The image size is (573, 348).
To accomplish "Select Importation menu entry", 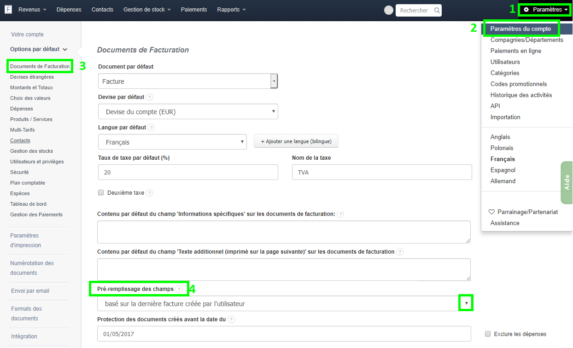I will click(x=505, y=117).
